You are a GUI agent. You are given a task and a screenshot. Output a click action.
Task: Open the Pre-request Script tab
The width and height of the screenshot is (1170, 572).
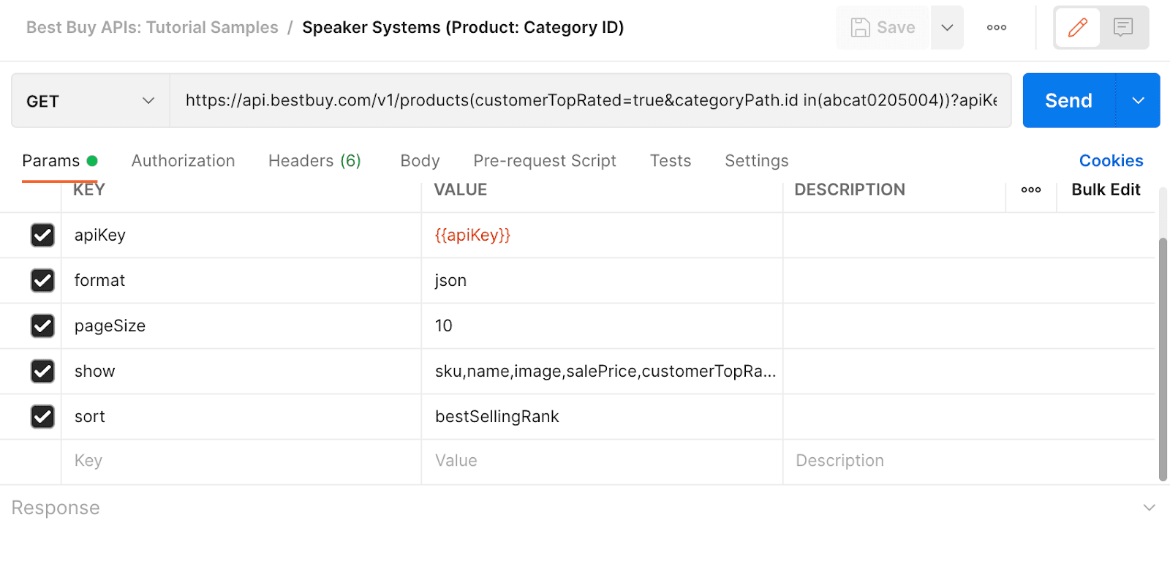545,161
